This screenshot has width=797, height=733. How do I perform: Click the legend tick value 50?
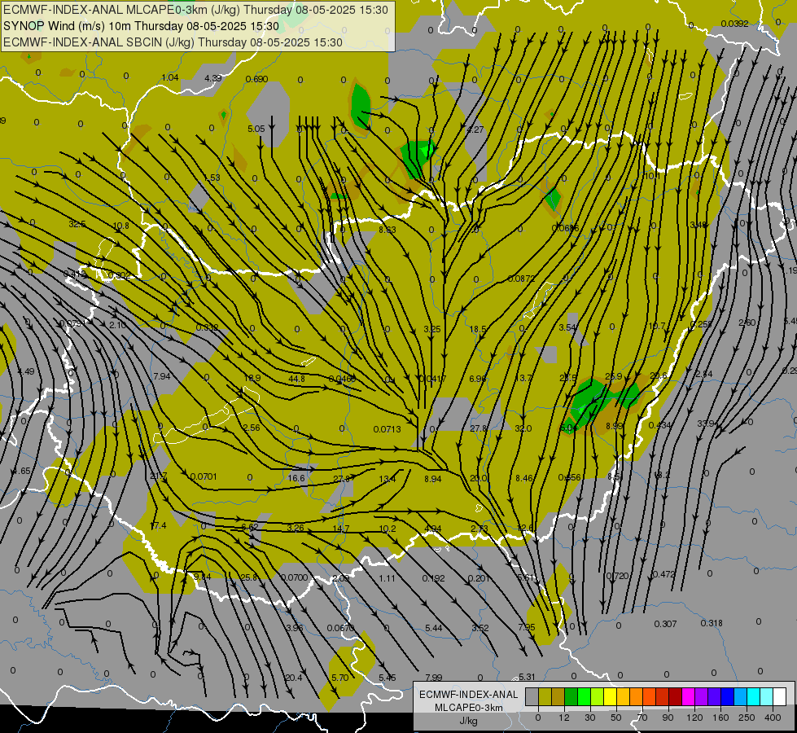[x=616, y=718]
